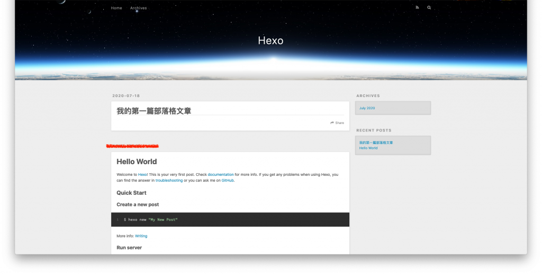Open the troubleshooting link
The height and width of the screenshot is (274, 542).
click(x=169, y=181)
